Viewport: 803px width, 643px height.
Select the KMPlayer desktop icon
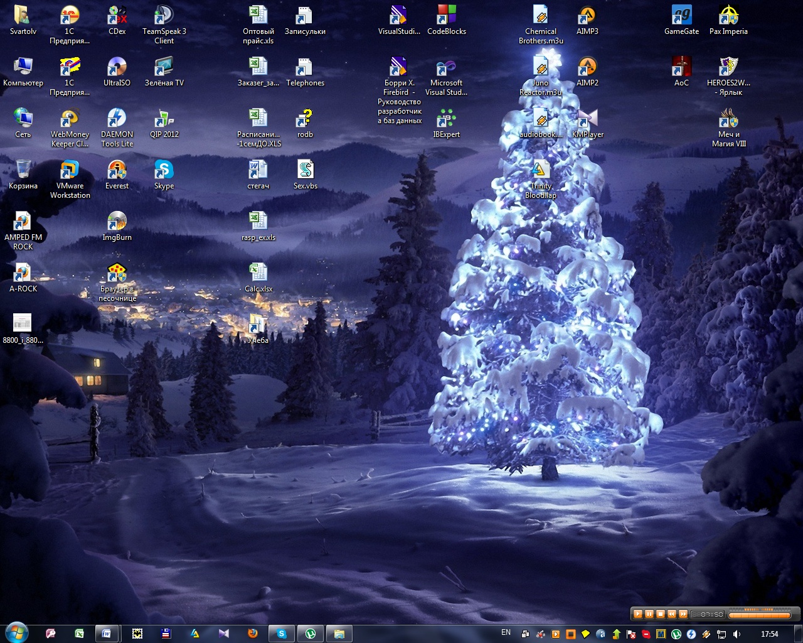[587, 119]
